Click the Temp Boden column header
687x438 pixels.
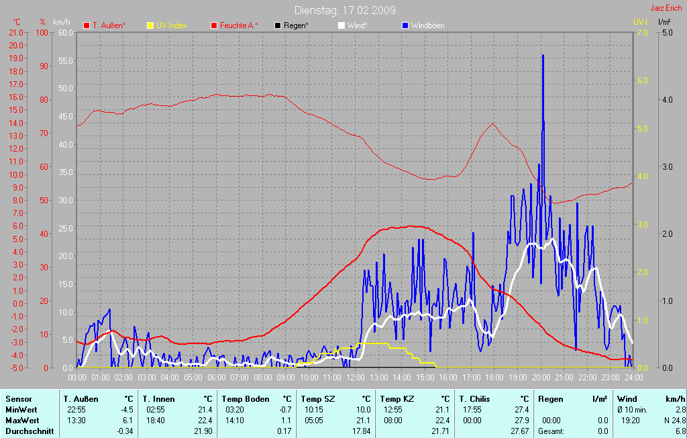(246, 399)
